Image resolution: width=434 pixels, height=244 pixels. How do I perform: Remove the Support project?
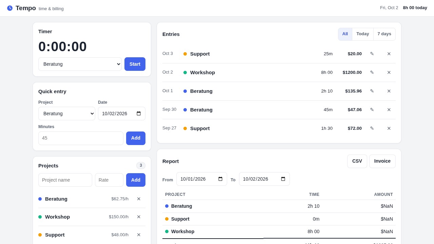pos(139,235)
